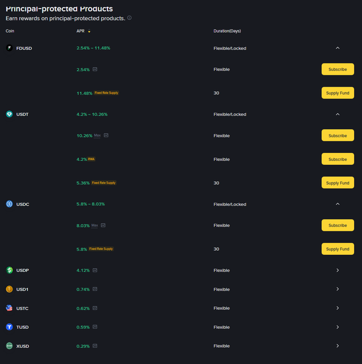Expand the XUSD product row chevron

pos(338,346)
